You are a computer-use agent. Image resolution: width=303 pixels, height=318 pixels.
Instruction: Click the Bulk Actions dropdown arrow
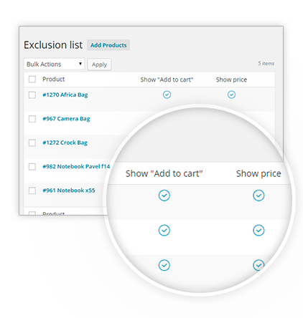[80, 64]
